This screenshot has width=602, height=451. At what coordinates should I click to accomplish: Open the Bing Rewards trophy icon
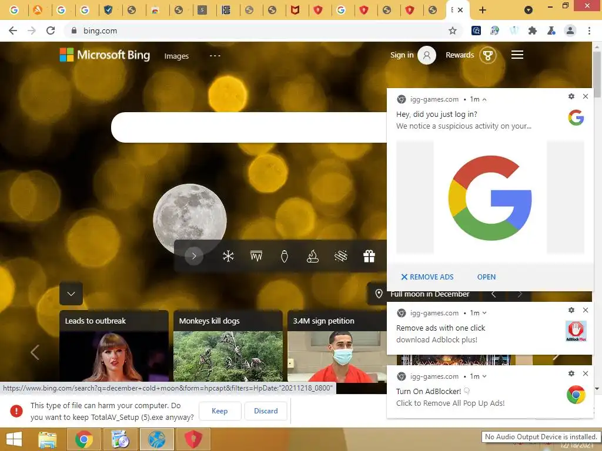click(x=487, y=55)
